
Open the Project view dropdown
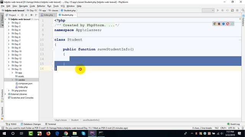[x=12, y=15]
